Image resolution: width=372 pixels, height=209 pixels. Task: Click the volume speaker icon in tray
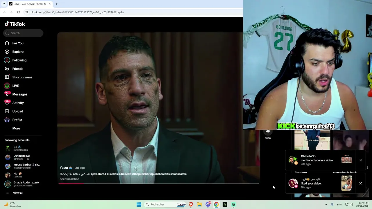[x=352, y=204]
